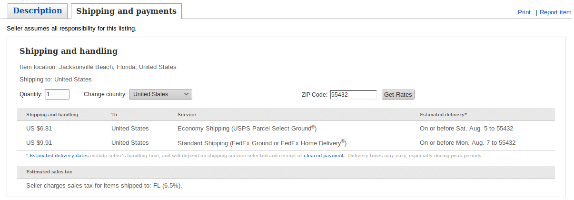Click the US $9.91 shipping price
This screenshot has height=200, width=574.
pos(40,143)
